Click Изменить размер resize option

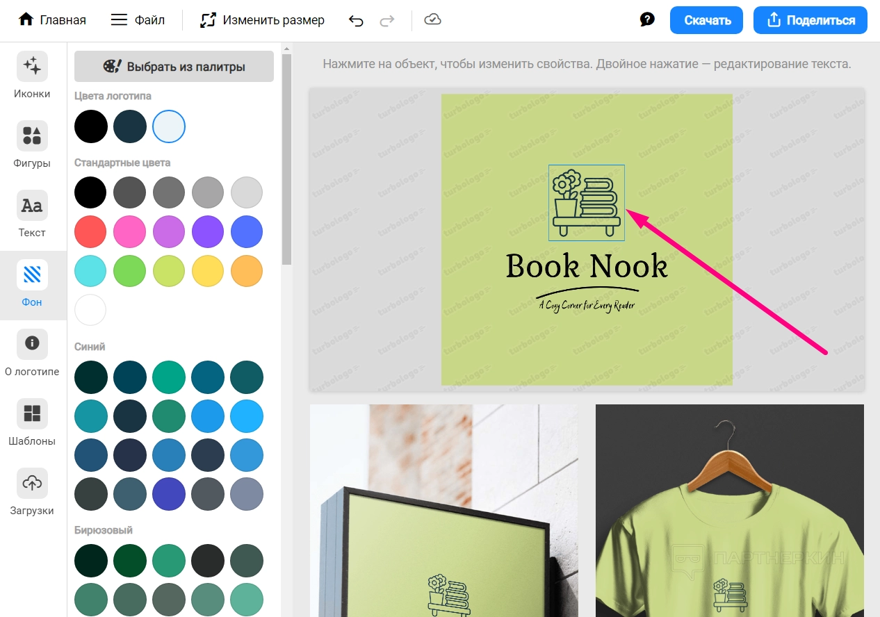(262, 20)
